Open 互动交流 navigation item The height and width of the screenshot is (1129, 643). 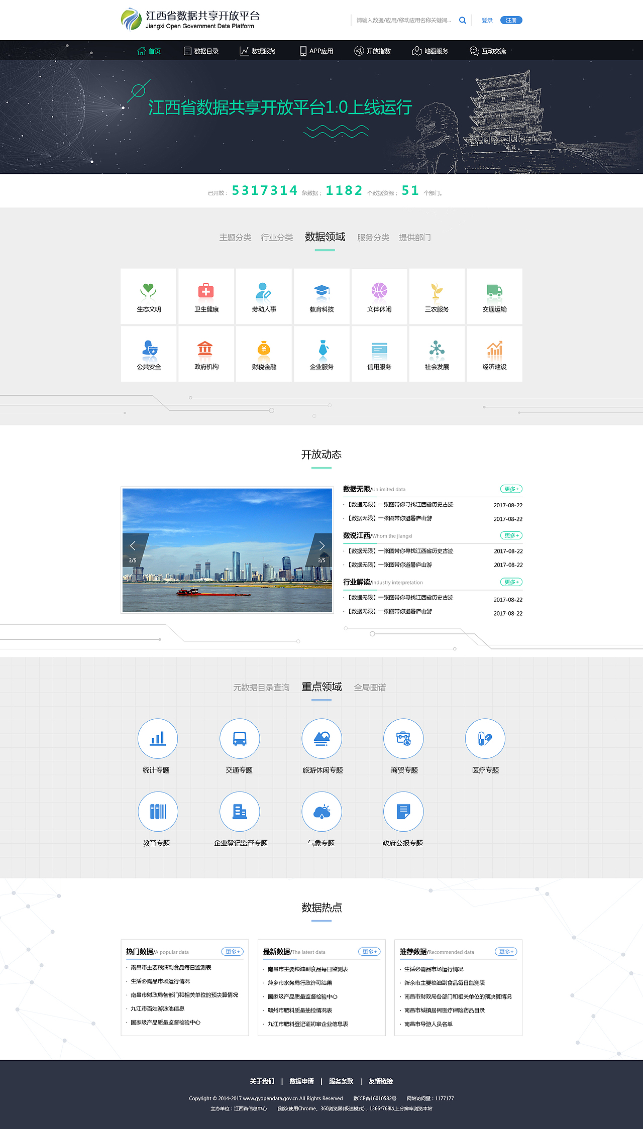coord(488,51)
